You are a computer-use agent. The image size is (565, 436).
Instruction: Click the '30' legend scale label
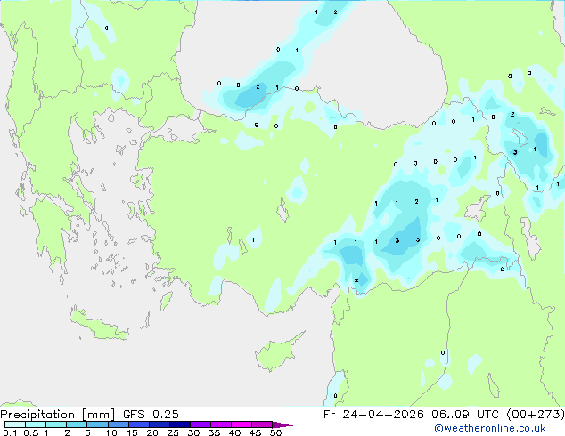coord(193,432)
